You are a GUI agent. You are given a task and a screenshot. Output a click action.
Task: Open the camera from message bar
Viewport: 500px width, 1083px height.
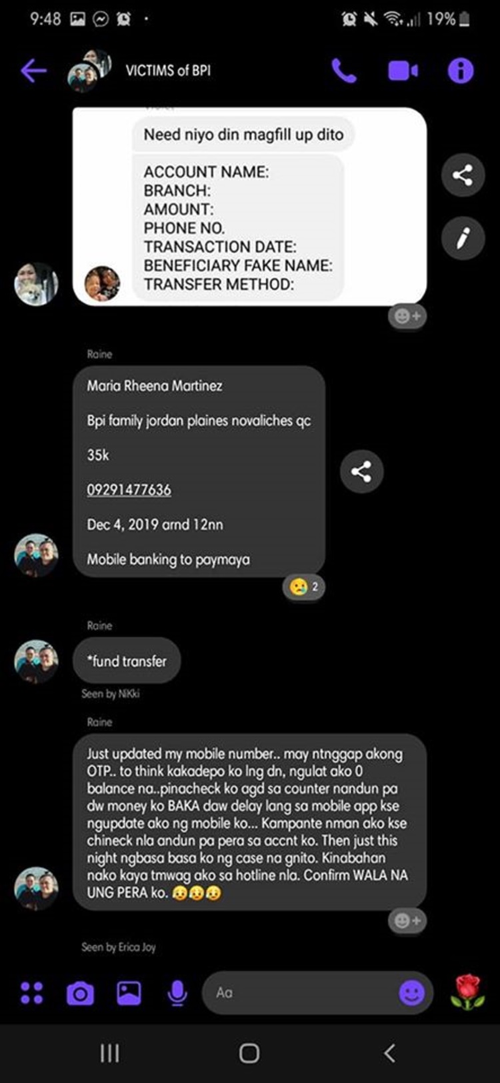click(80, 994)
